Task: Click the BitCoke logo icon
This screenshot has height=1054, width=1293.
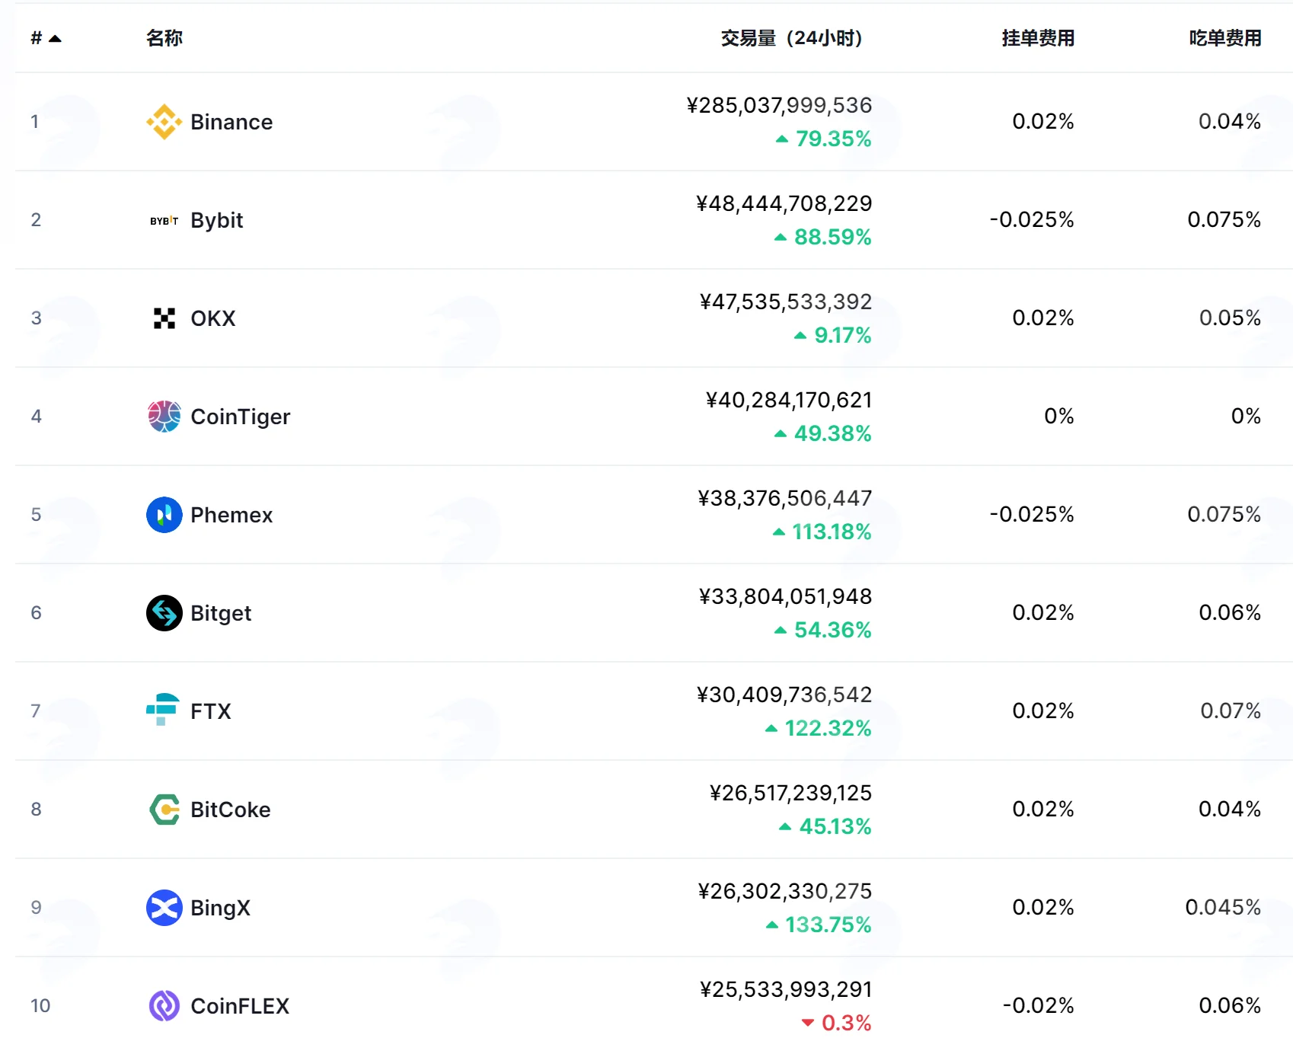Action: pyautogui.click(x=164, y=810)
